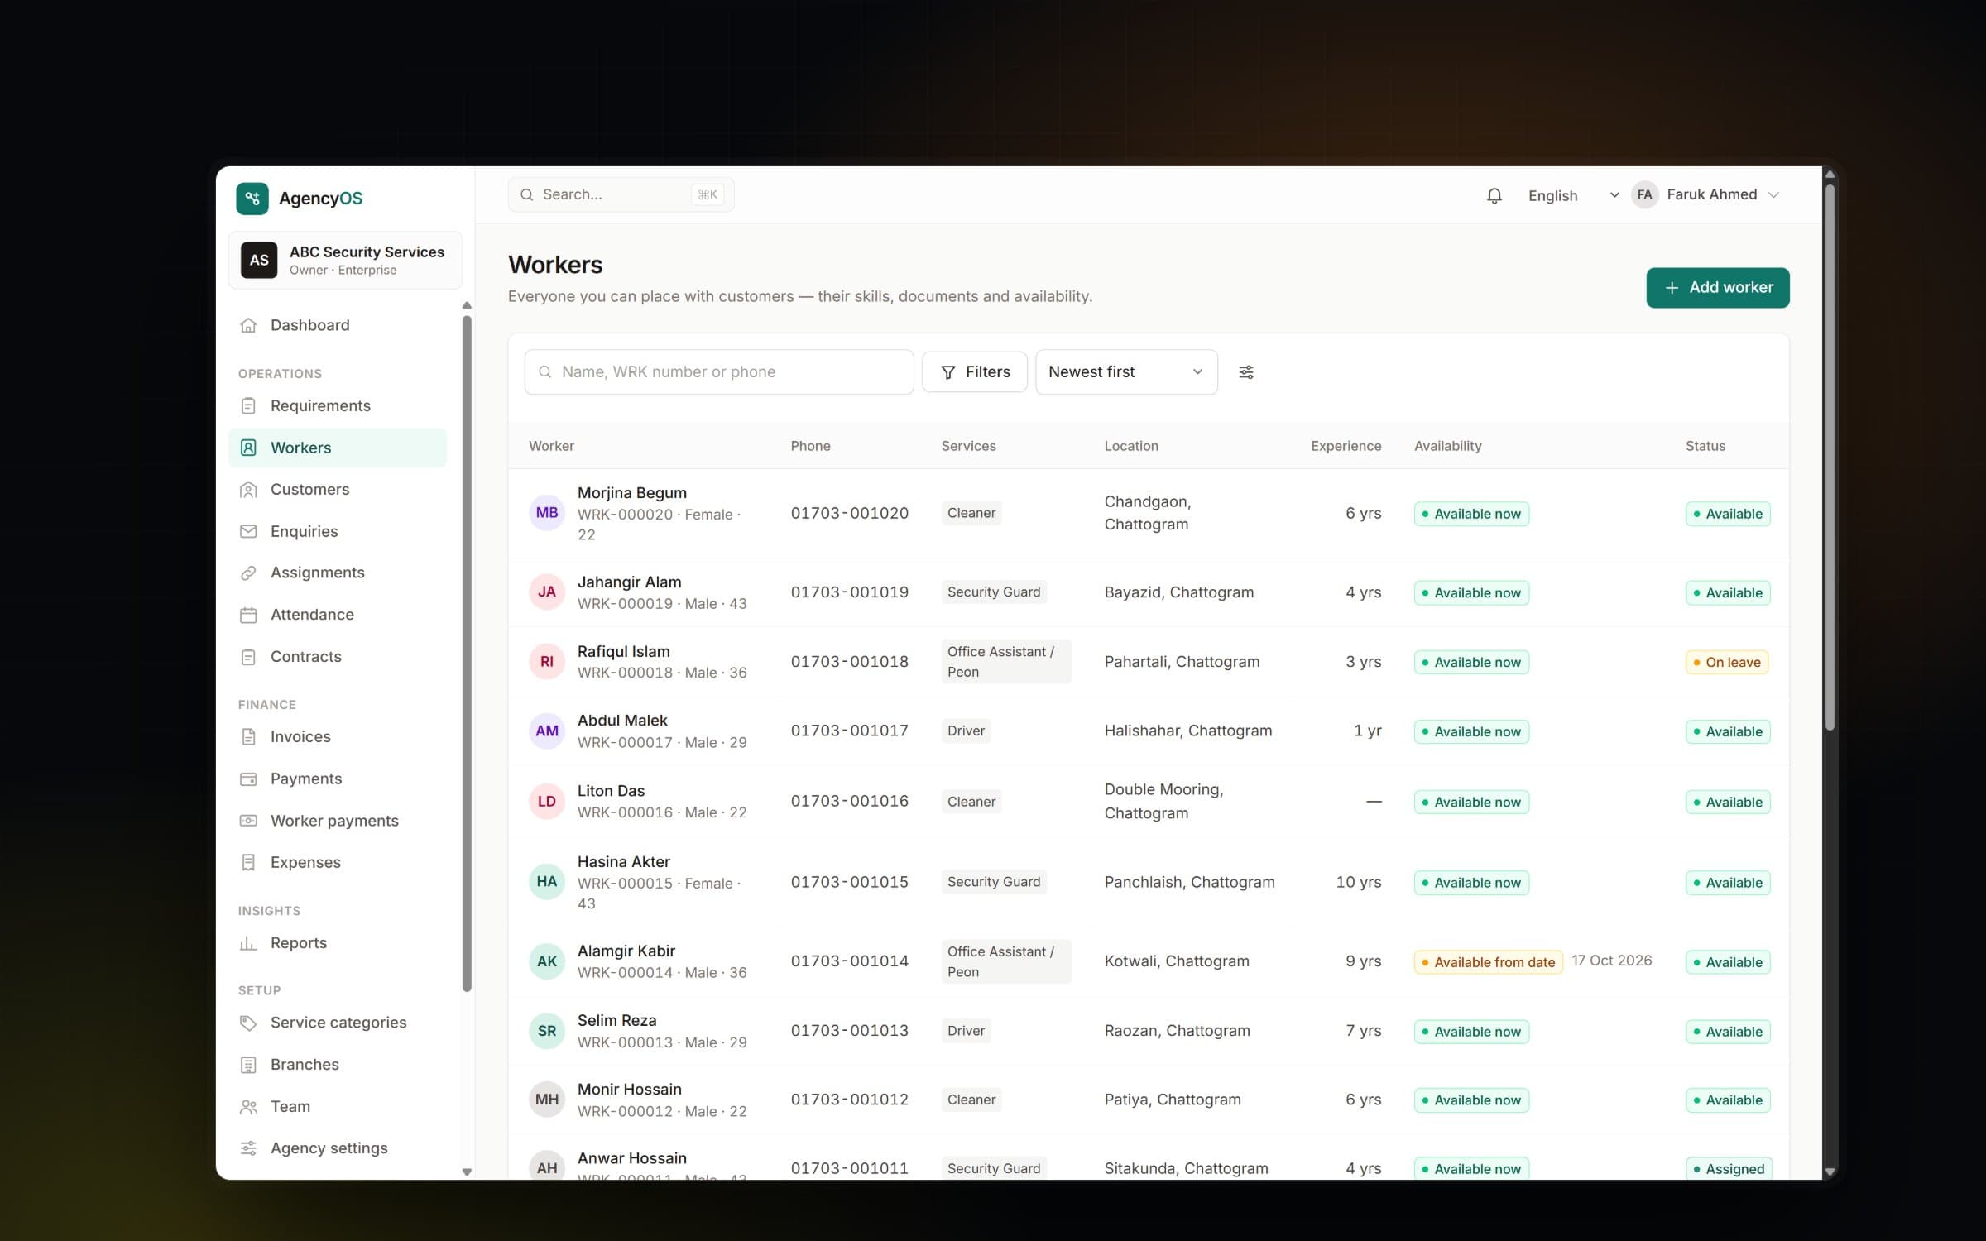Click the Payments wallet icon
Image resolution: width=1986 pixels, height=1241 pixels.
pos(248,779)
